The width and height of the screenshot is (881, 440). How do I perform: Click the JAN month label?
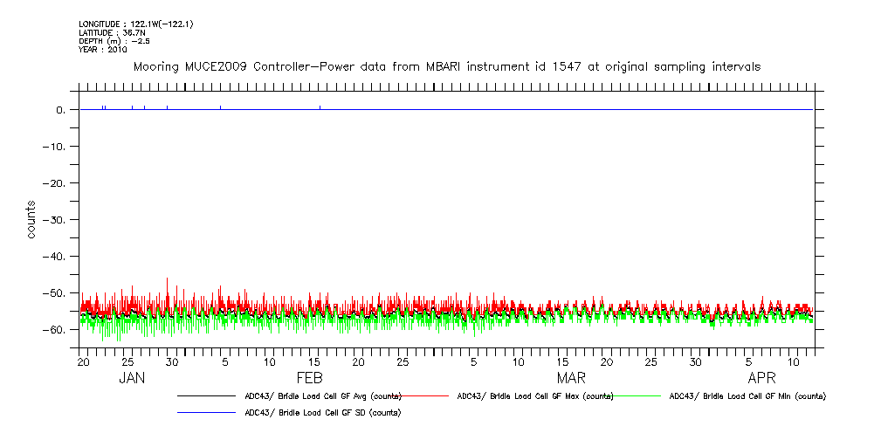click(132, 378)
